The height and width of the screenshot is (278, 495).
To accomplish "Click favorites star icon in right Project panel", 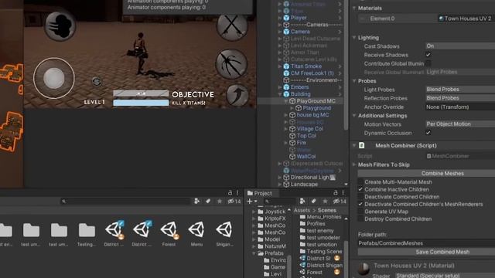I will click(x=325, y=201).
